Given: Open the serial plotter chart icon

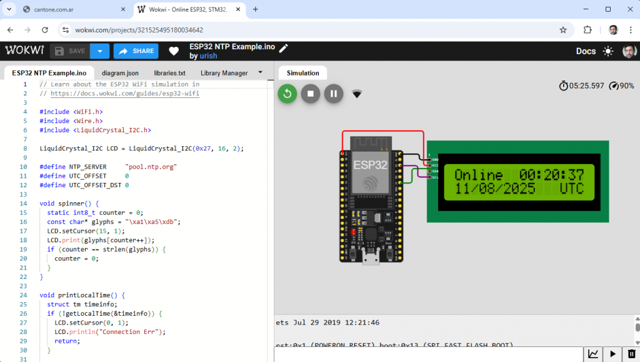Looking at the screenshot, I should coord(592,354).
